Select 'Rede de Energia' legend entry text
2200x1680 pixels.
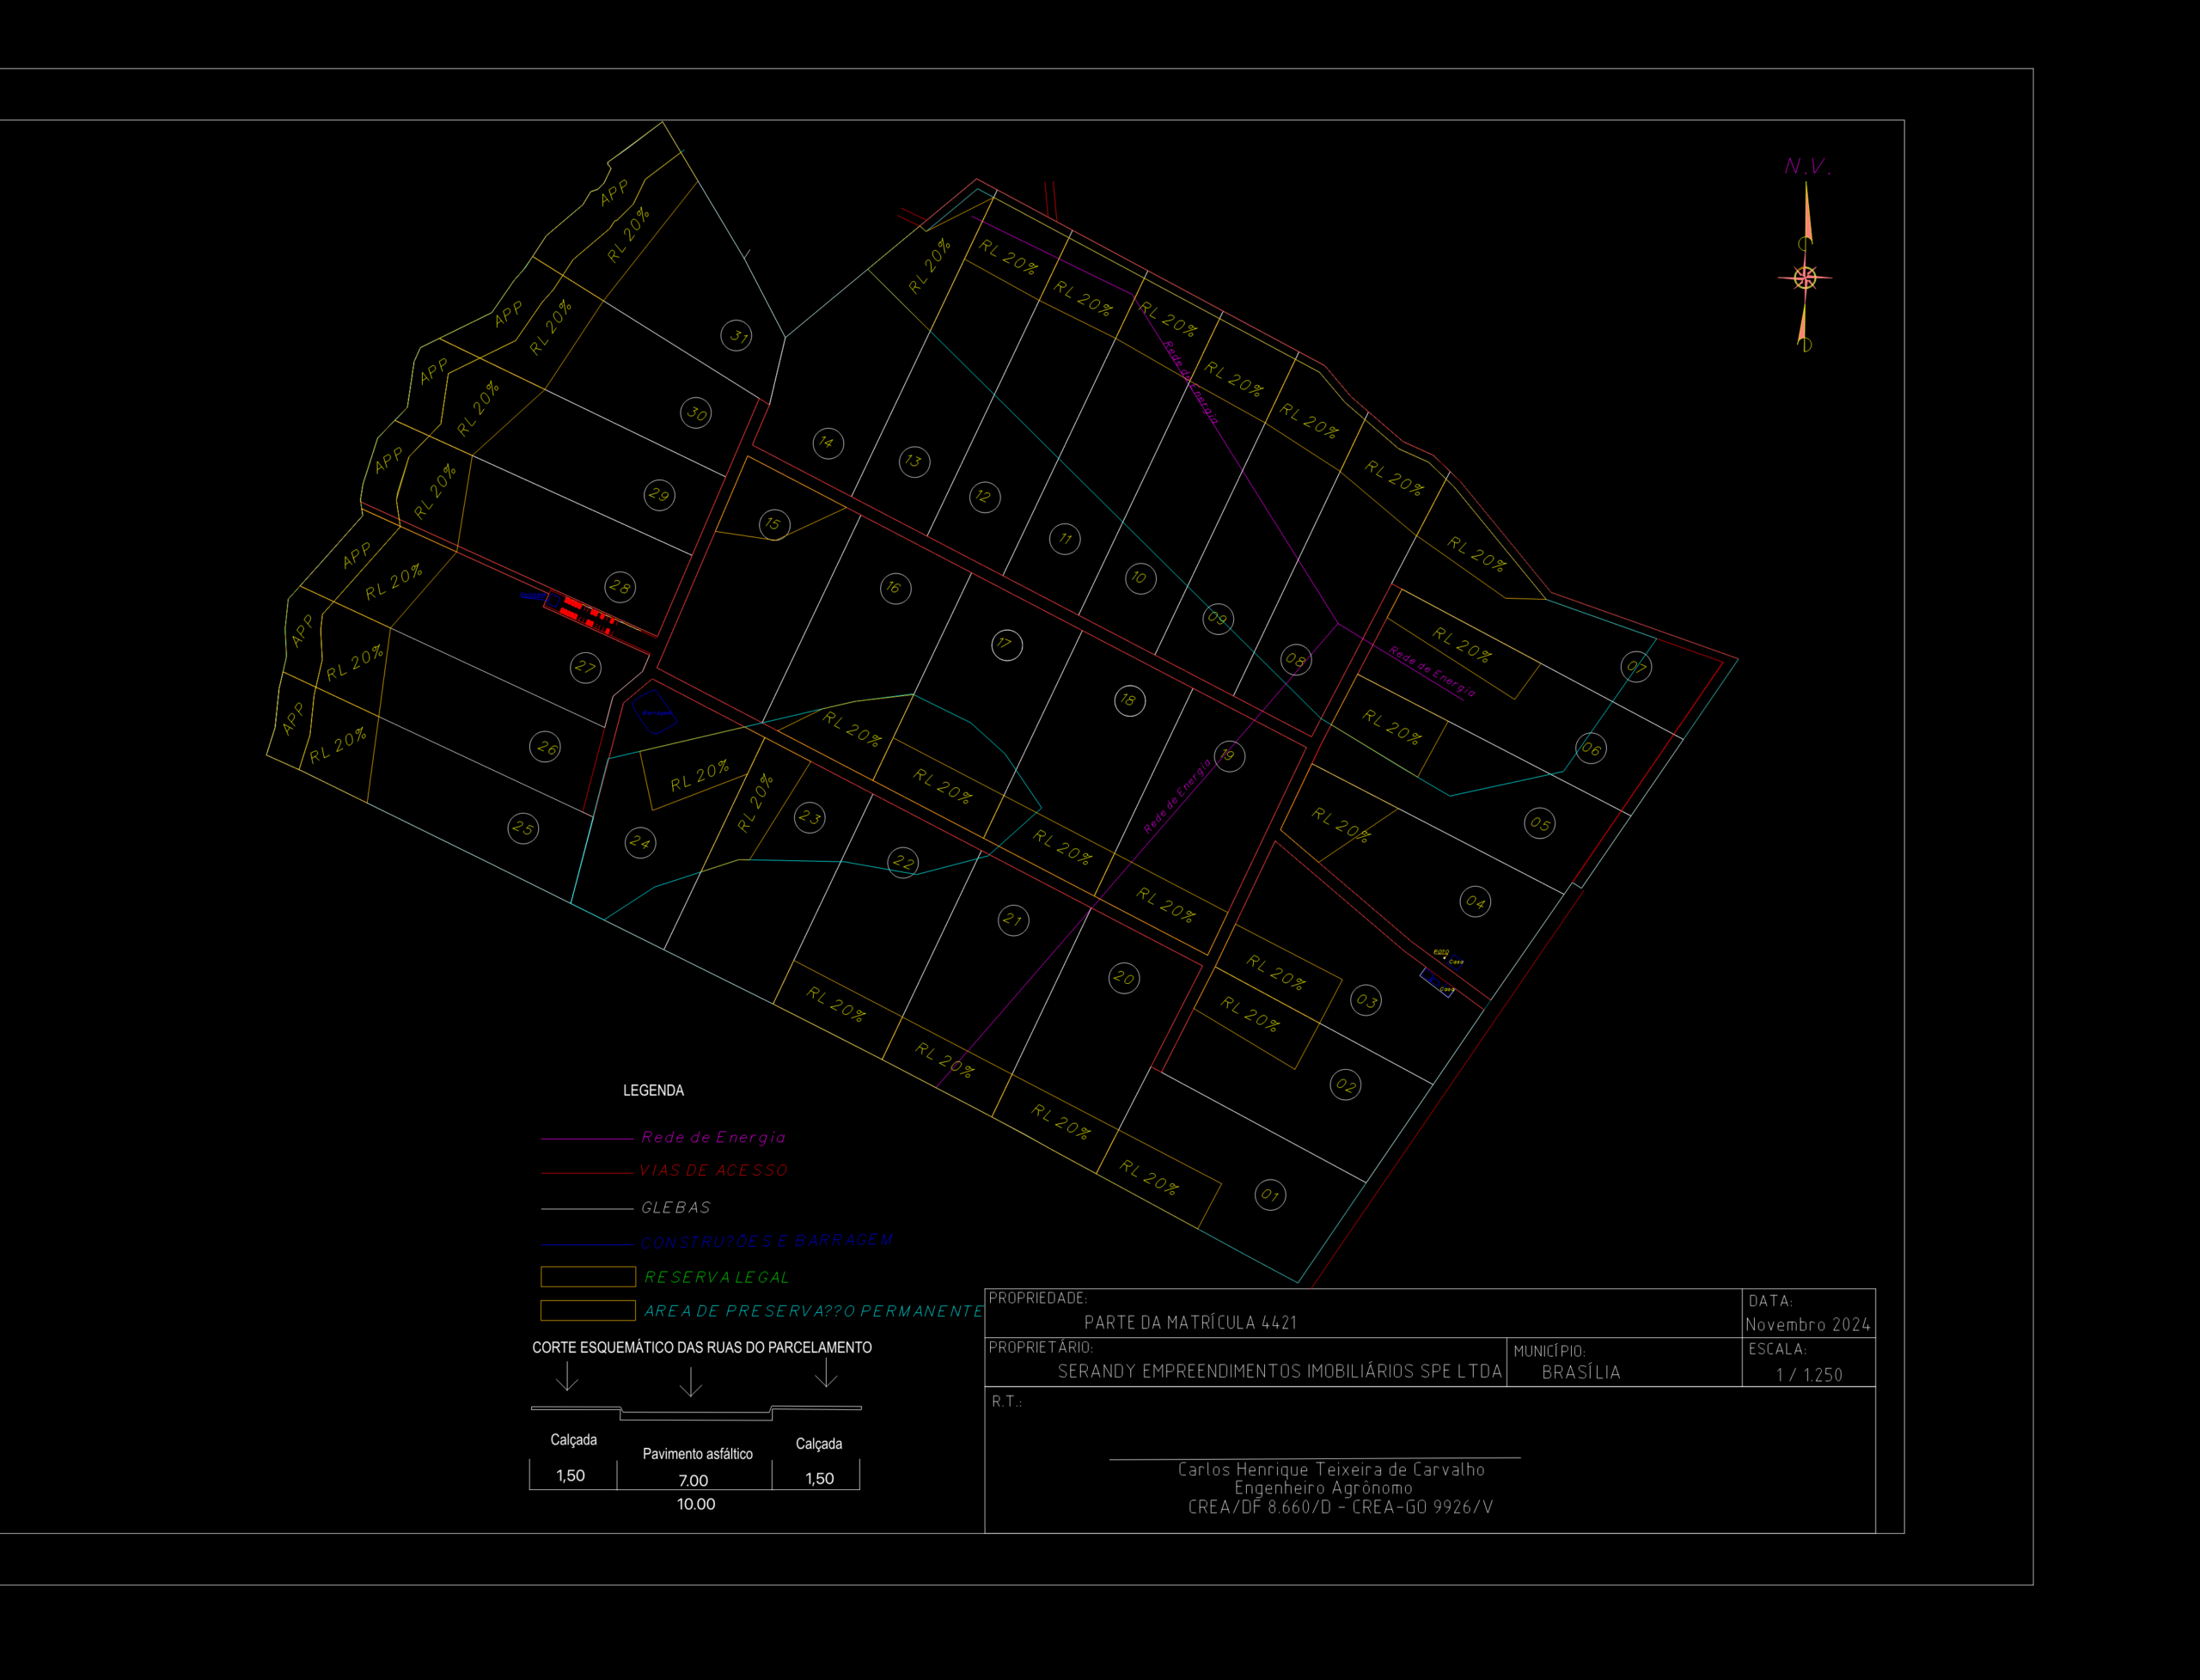[713, 1137]
